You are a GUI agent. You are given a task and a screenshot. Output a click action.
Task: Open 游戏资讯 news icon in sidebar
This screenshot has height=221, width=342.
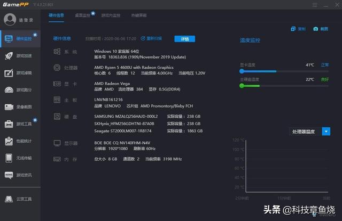[9, 175]
